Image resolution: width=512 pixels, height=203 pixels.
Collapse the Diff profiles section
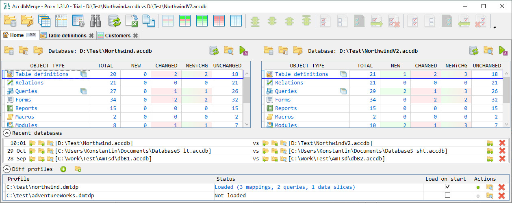tap(7, 169)
